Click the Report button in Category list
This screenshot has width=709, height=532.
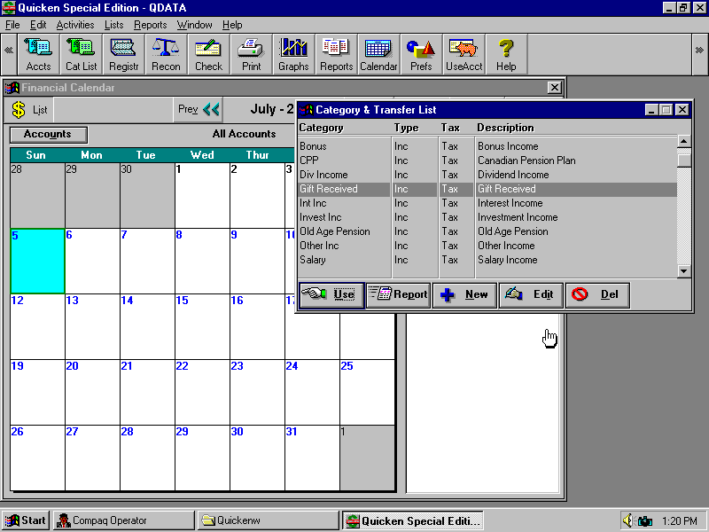click(x=398, y=295)
